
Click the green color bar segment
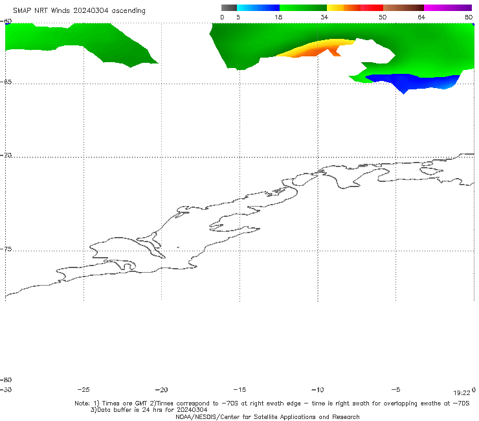click(x=303, y=8)
